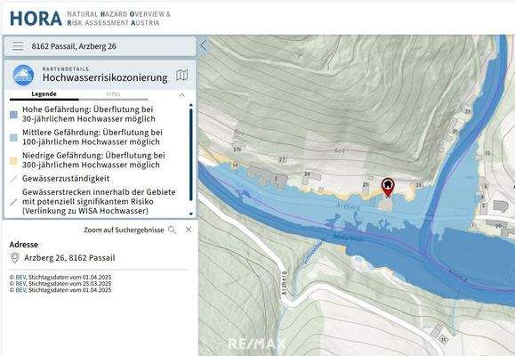Click the red house marker on map

(388, 187)
